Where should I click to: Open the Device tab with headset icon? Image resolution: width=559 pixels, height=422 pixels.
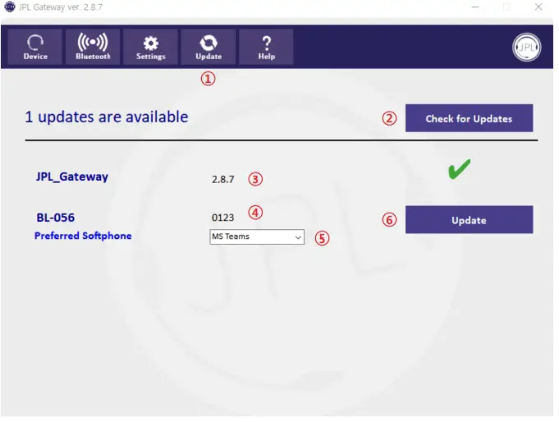[x=35, y=47]
